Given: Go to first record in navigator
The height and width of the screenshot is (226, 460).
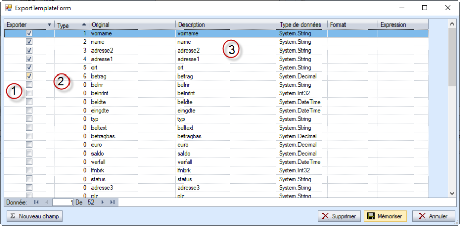Looking at the screenshot, I should tap(36, 202).
